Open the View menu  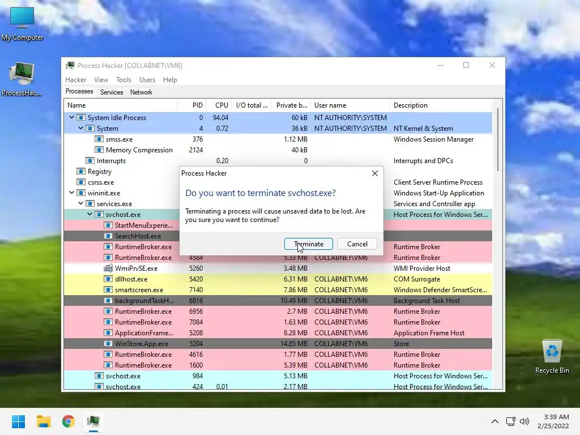tap(101, 79)
